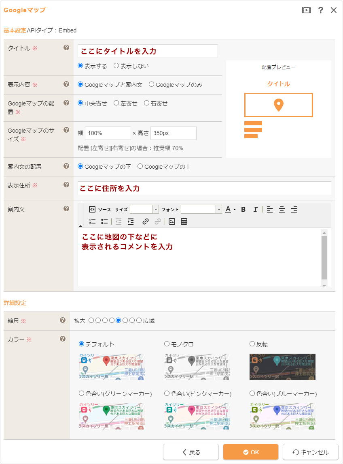Apply italic formatting in the editor

click(x=255, y=209)
